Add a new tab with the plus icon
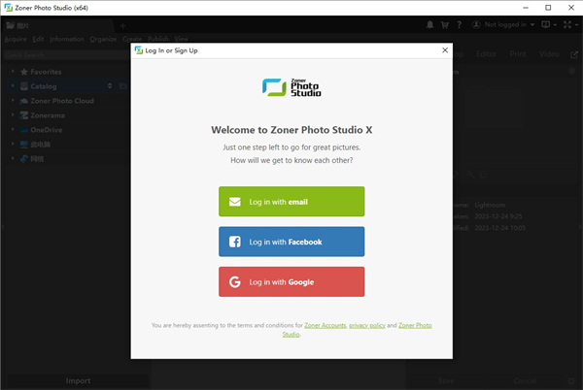The height and width of the screenshot is (390, 583). [x=123, y=25]
